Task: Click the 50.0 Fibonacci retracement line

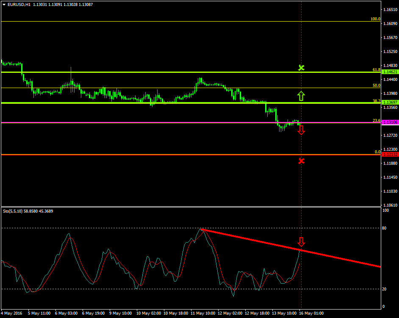Action: point(191,87)
